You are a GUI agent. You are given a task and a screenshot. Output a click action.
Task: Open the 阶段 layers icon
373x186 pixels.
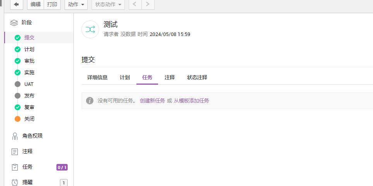14,23
